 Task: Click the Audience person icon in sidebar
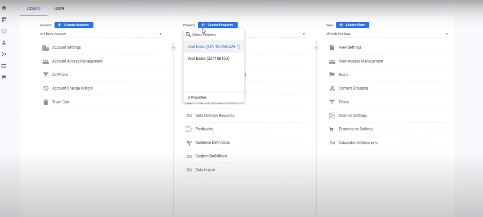tap(4, 42)
